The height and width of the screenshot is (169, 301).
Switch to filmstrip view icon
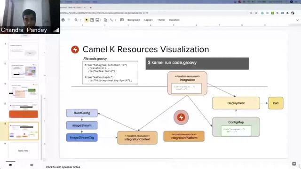10,165
